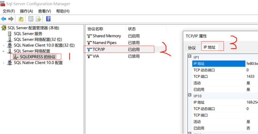Select IP1 活动 property row

225,83
